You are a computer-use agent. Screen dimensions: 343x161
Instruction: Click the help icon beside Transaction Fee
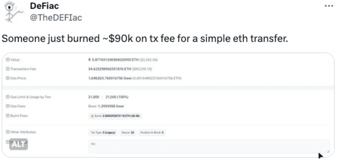coord(7,69)
